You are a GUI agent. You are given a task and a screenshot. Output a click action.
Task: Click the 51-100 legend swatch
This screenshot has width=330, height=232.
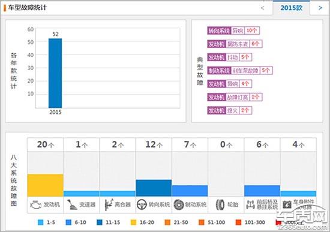point(202,222)
